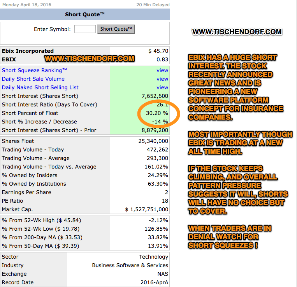Select the 472,262 trading volume today value
This screenshot has width=297, height=287.
tap(157, 150)
